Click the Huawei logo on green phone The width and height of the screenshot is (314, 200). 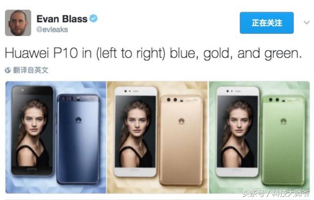tap(284, 121)
